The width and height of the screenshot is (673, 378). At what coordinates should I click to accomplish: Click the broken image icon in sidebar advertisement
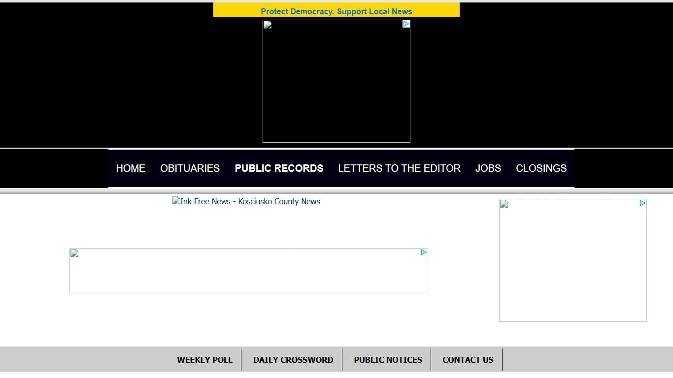click(503, 204)
